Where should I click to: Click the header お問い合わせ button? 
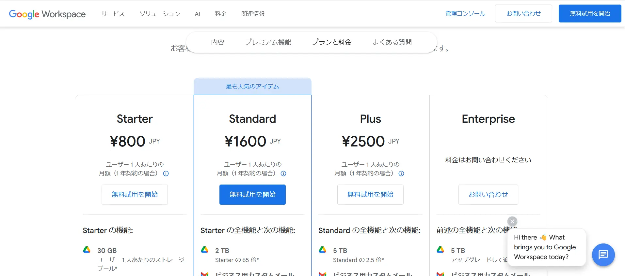[523, 13]
